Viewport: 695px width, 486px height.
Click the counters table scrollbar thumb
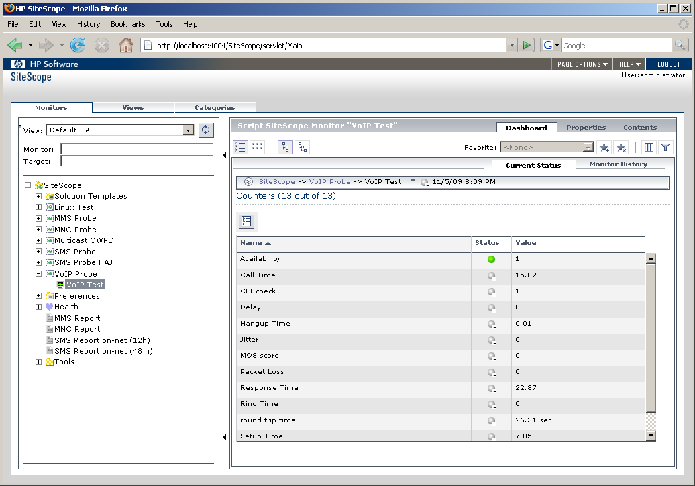(651, 338)
